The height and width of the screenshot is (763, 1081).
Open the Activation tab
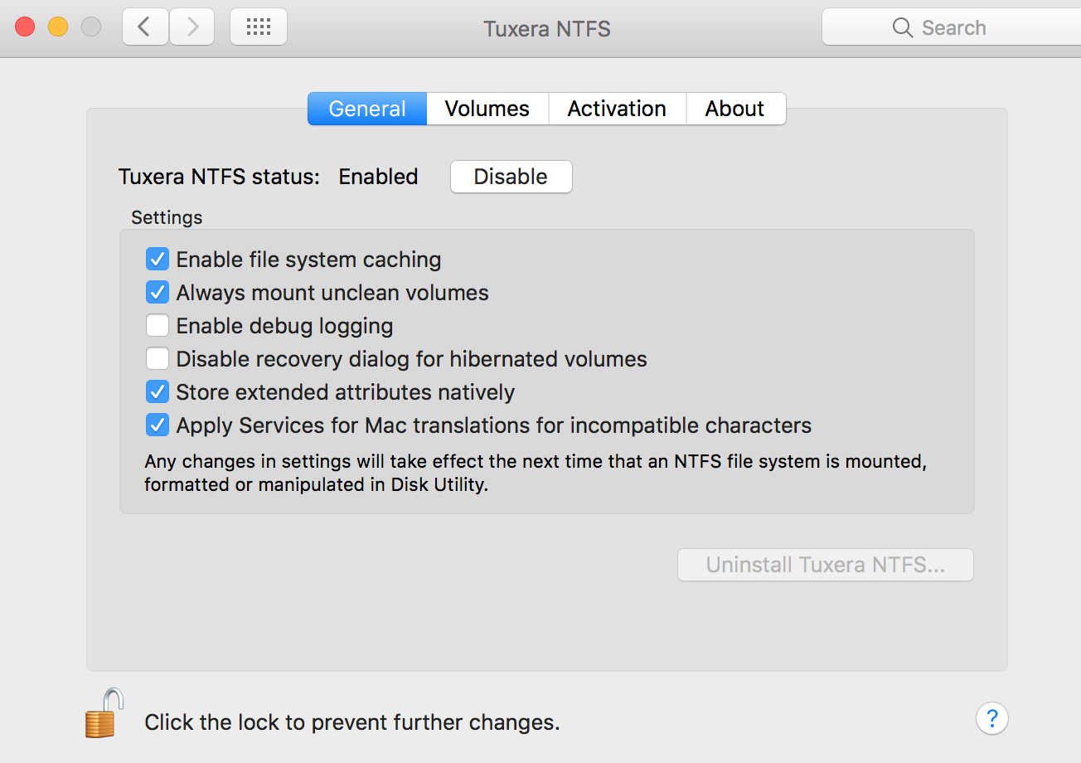coord(617,109)
